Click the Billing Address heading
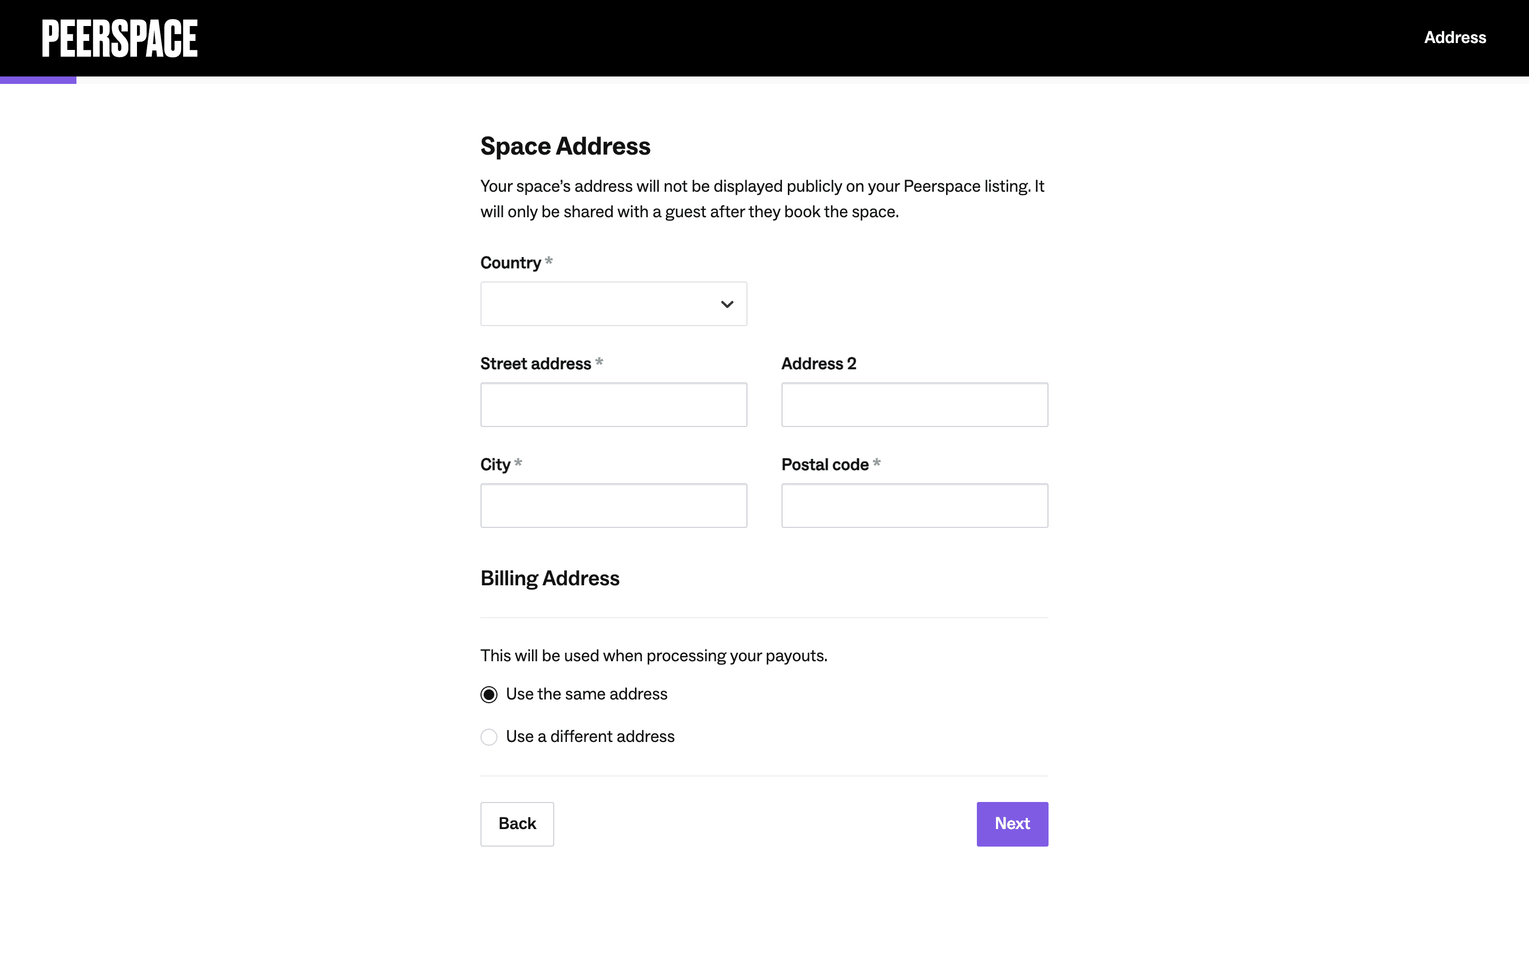This screenshot has height=956, width=1529. pyautogui.click(x=549, y=578)
